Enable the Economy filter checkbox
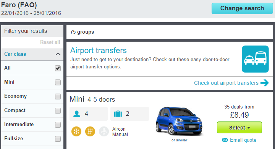The width and height of the screenshot is (275, 149). tap(58, 96)
